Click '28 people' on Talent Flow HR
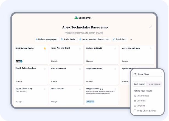This screenshot has width=169, height=121. pyautogui.click(x=54, y=102)
